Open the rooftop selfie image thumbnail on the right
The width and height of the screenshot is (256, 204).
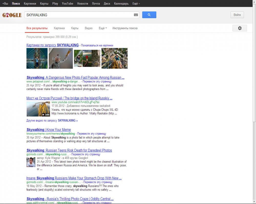(114, 58)
